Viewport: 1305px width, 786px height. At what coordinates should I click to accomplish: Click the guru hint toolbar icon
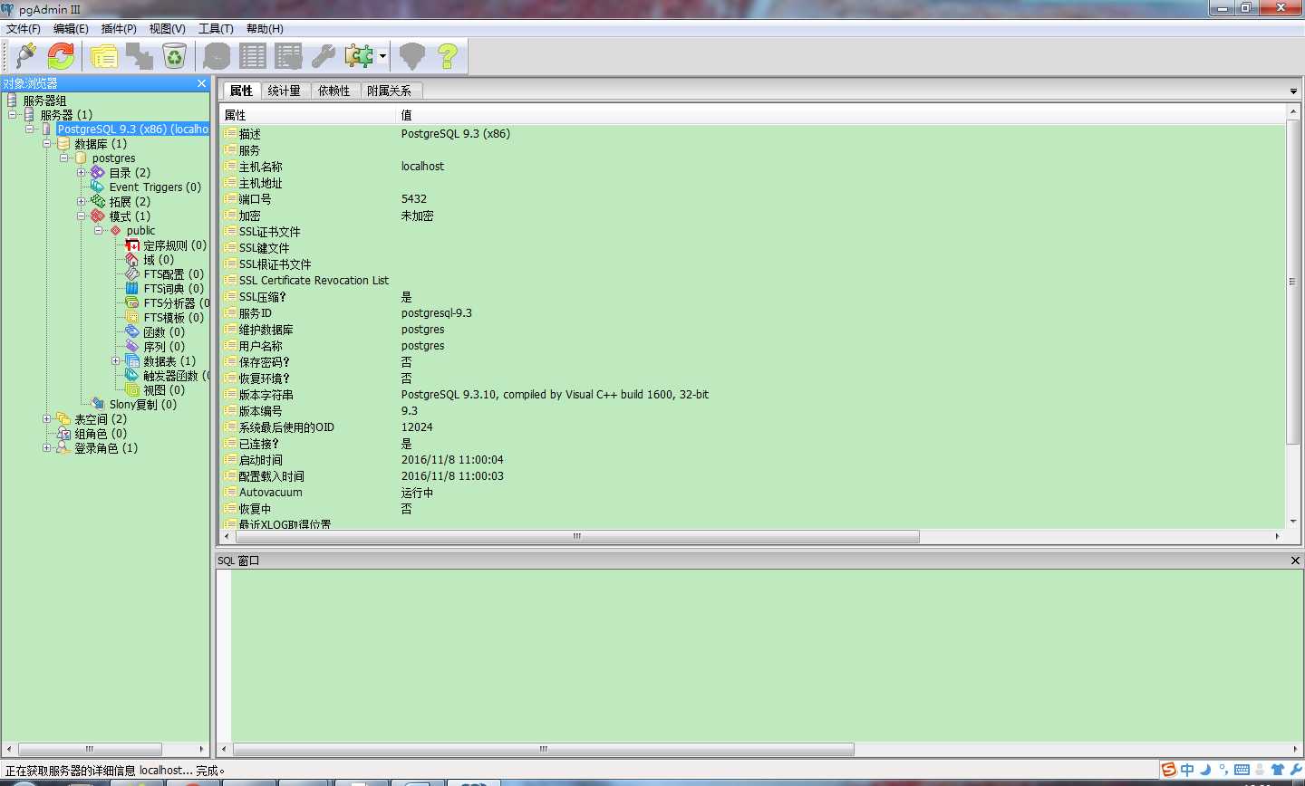[412, 56]
